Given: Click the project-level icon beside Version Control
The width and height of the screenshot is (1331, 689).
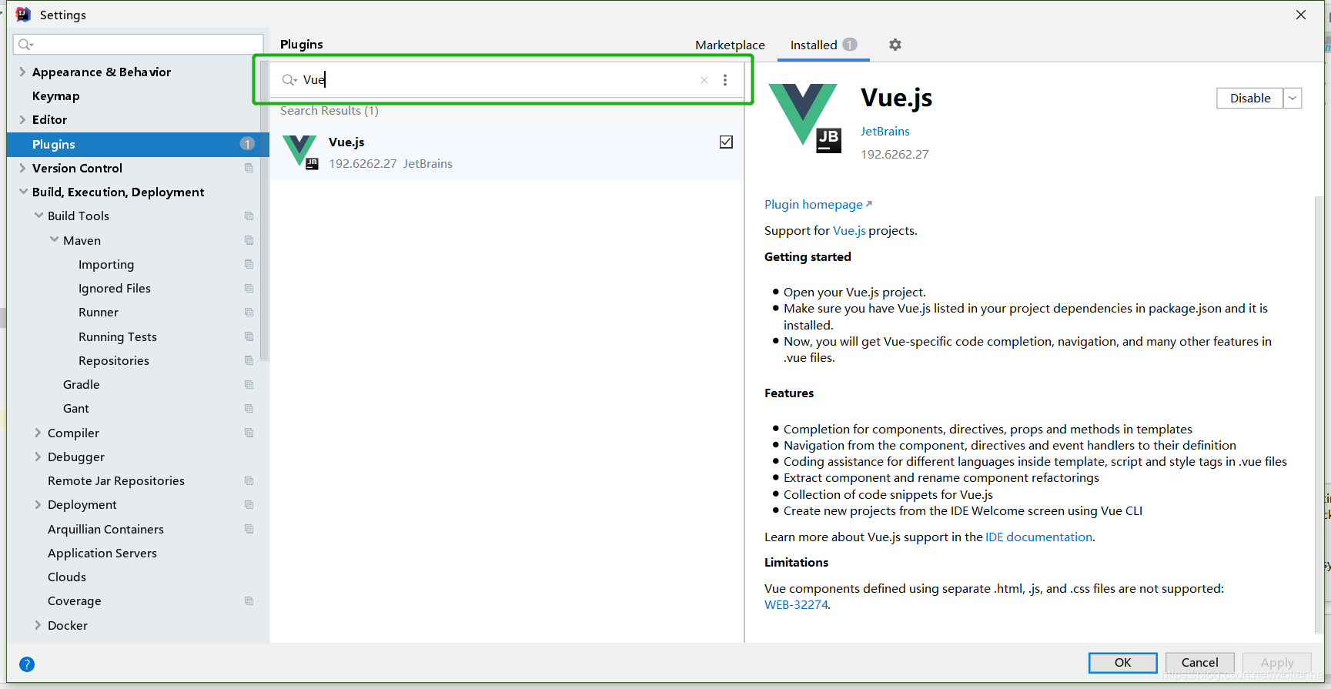Looking at the screenshot, I should click(x=249, y=168).
